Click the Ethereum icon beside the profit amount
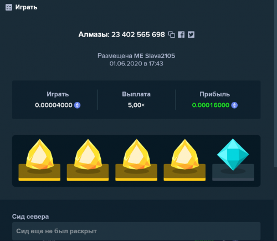277x241 pixels. [234, 105]
